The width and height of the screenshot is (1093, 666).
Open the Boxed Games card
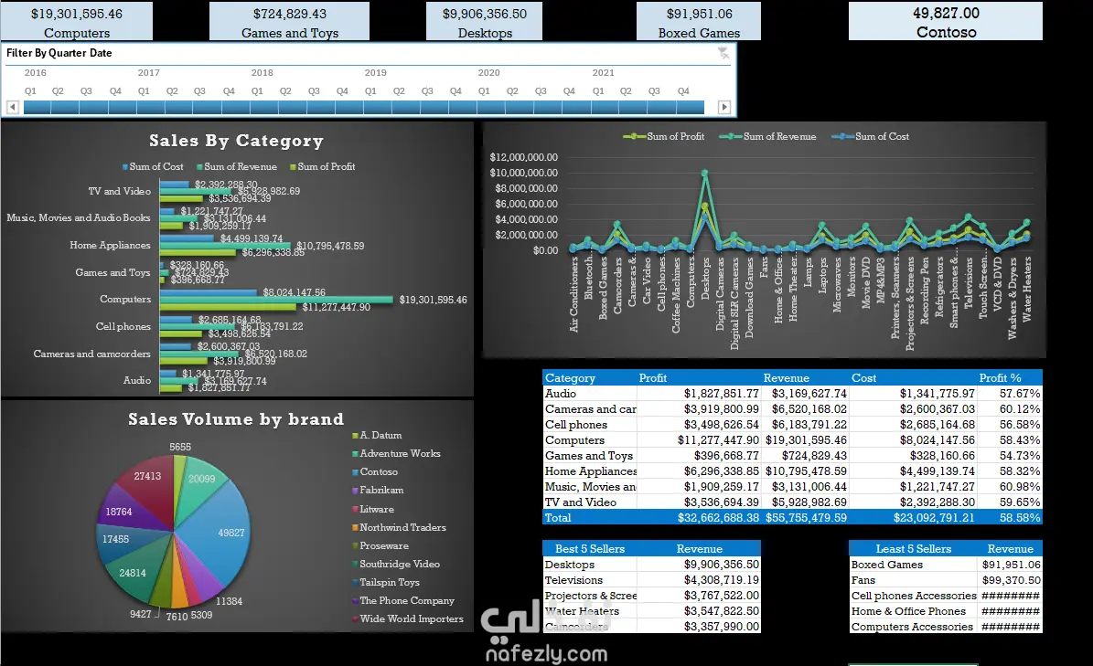[x=699, y=21]
